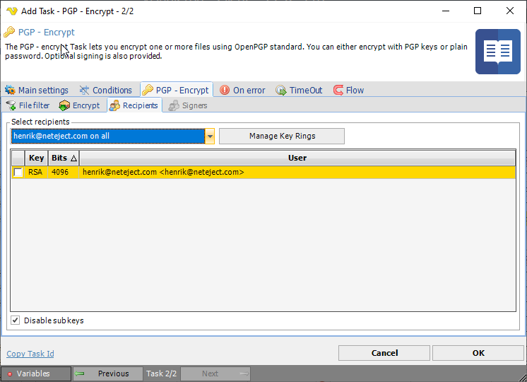Click the Conditions tab icon
527x382 pixels.
(85, 91)
